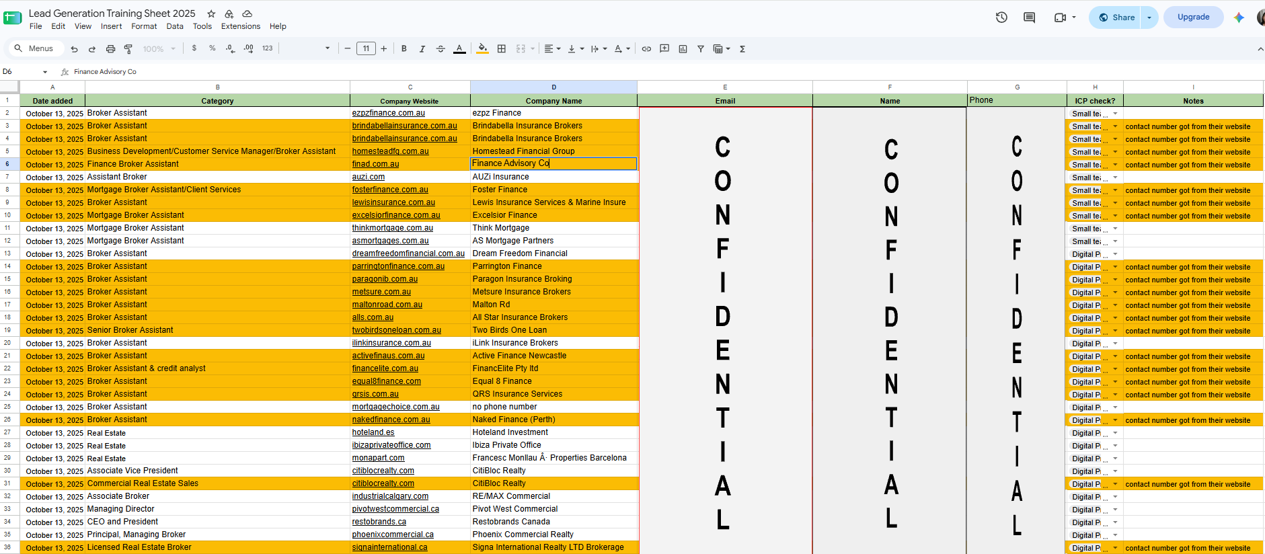The width and height of the screenshot is (1265, 554).
Task: Open the Insert menu
Action: click(x=112, y=26)
